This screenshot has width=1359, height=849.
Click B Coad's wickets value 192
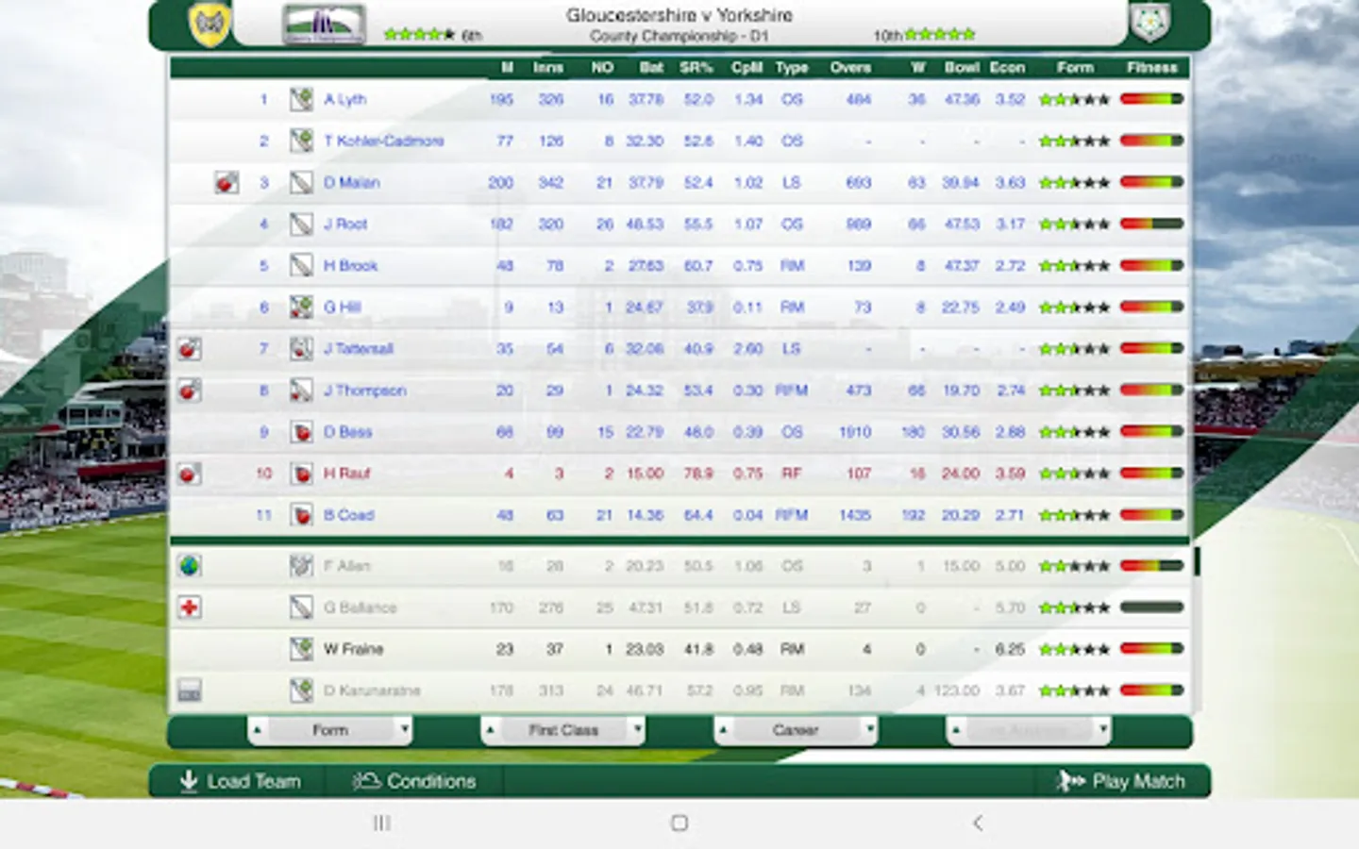click(913, 515)
